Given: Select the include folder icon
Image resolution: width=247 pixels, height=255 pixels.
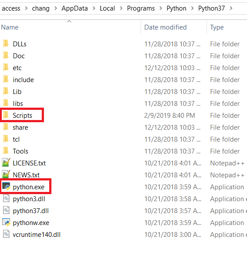Looking at the screenshot, I should (6, 79).
